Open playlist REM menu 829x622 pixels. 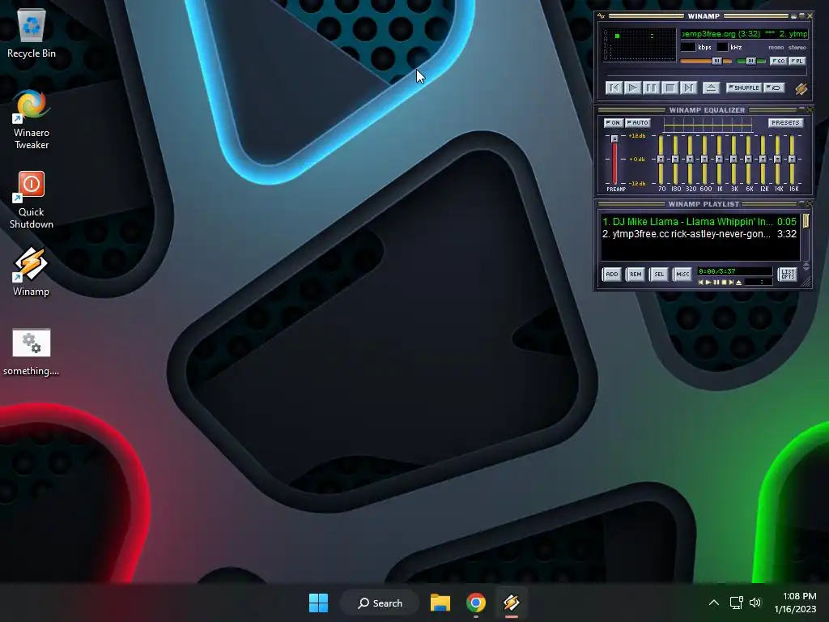tap(636, 274)
